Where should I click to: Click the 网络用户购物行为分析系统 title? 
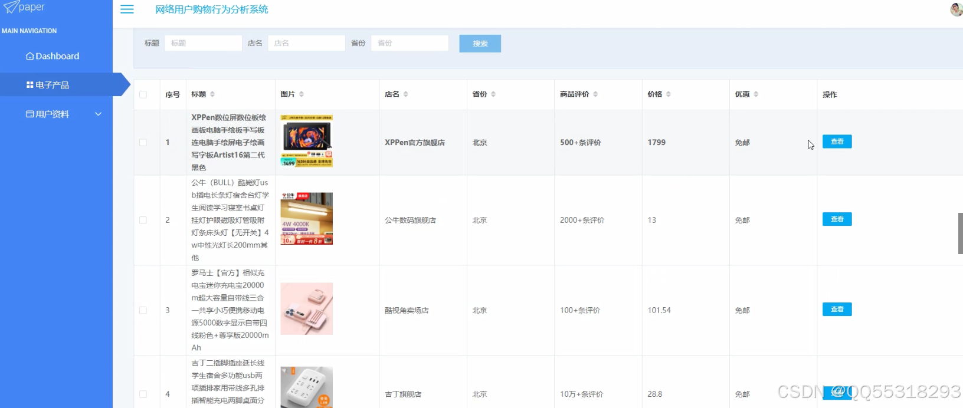point(212,9)
